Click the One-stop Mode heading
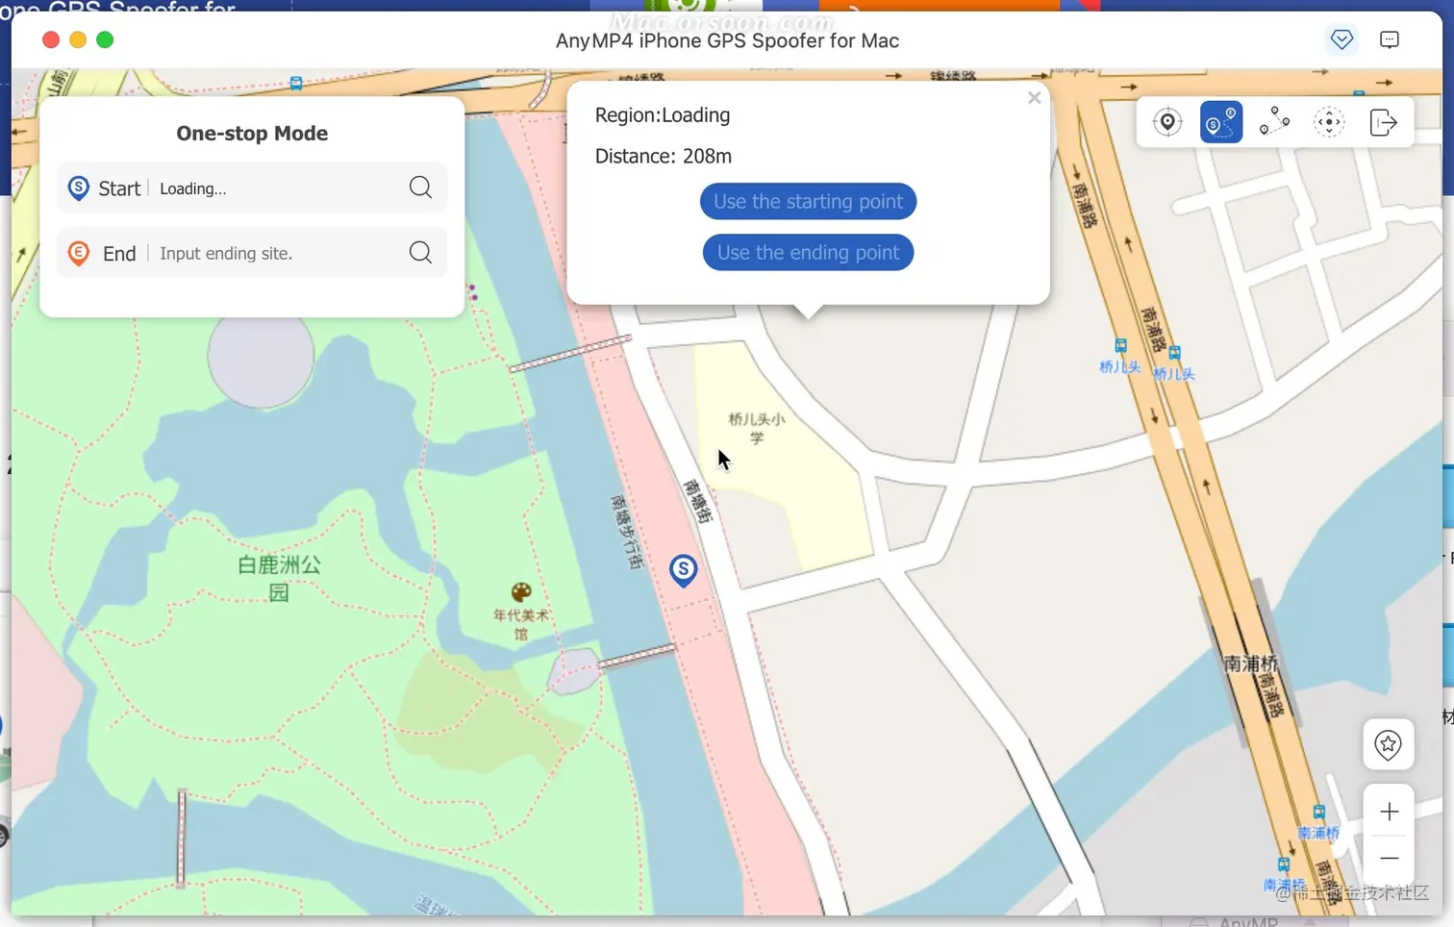This screenshot has width=1454, height=927. pyautogui.click(x=252, y=133)
